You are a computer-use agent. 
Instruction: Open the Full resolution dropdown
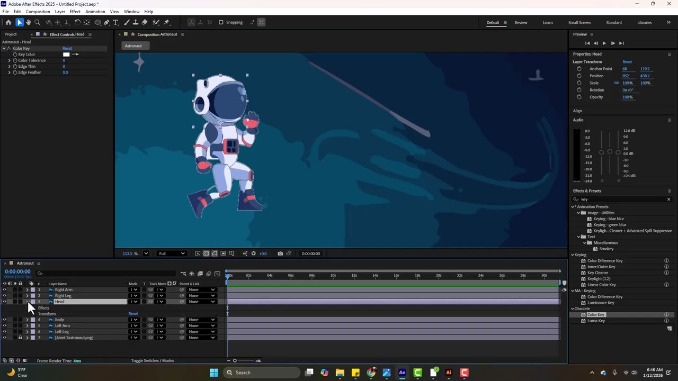pos(172,253)
